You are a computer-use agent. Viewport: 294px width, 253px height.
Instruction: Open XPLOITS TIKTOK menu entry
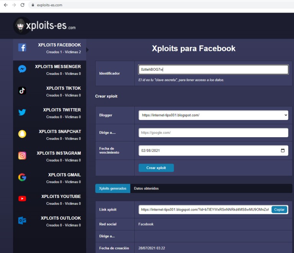(49, 93)
